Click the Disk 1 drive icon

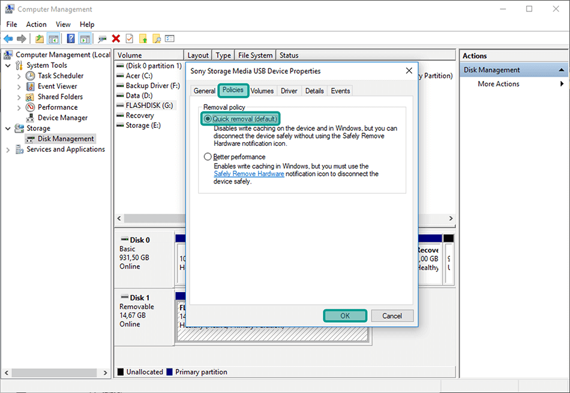(125, 297)
